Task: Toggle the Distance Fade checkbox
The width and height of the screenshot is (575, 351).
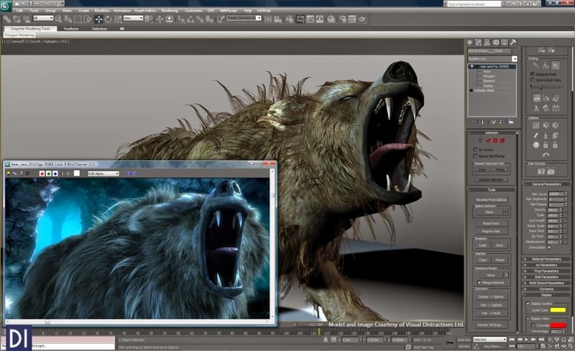Action: pyautogui.click(x=532, y=74)
